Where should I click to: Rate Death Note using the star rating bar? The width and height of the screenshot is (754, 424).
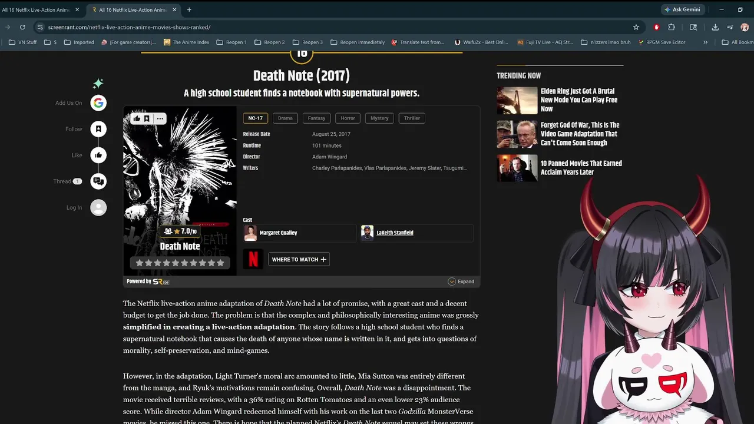coord(180,263)
